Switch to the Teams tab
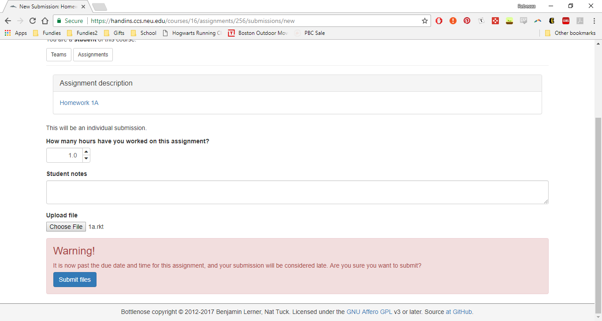This screenshot has width=602, height=321. coord(59,55)
